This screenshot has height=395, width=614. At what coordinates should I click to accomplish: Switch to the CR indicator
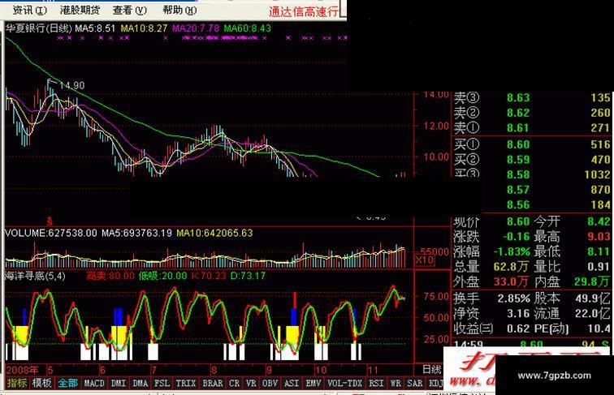point(234,384)
